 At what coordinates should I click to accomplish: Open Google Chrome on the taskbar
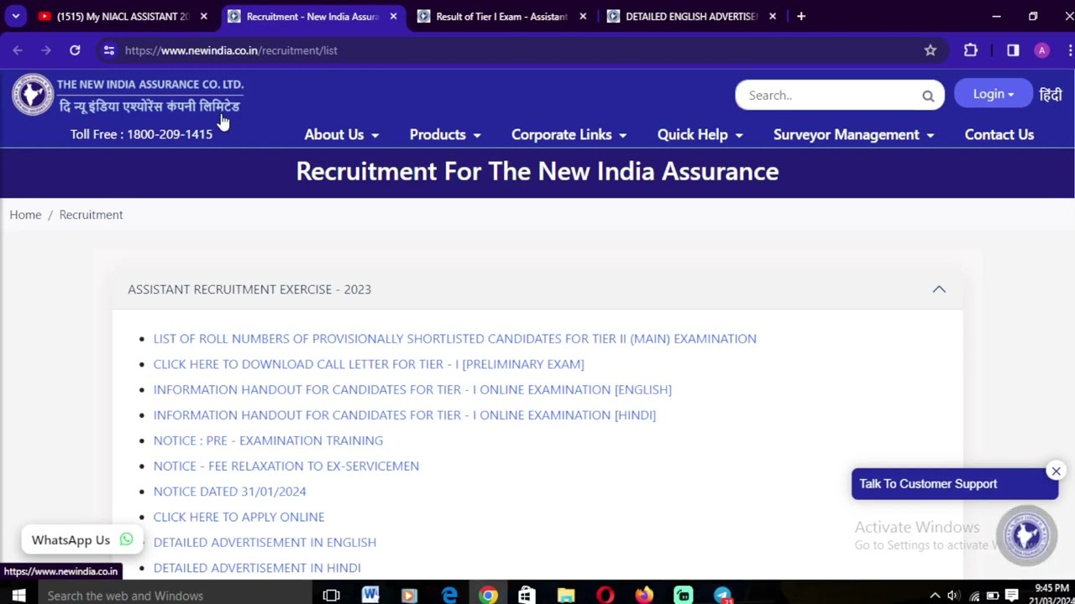tap(488, 596)
